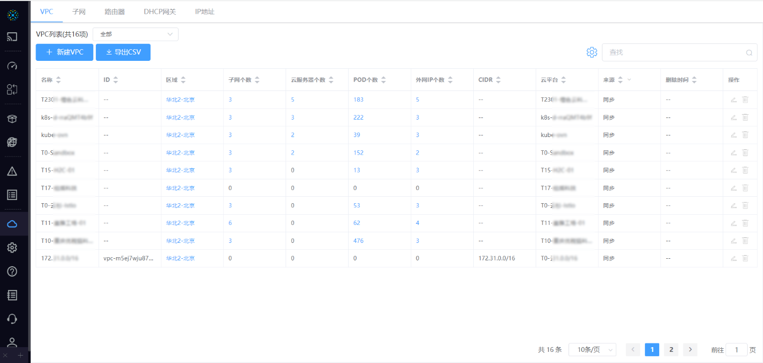The width and height of the screenshot is (763, 363).
Task: Click the settings gear icon in sidebar
Action: pyautogui.click(x=12, y=248)
